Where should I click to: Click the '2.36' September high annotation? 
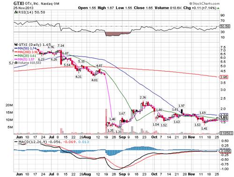click(143, 97)
